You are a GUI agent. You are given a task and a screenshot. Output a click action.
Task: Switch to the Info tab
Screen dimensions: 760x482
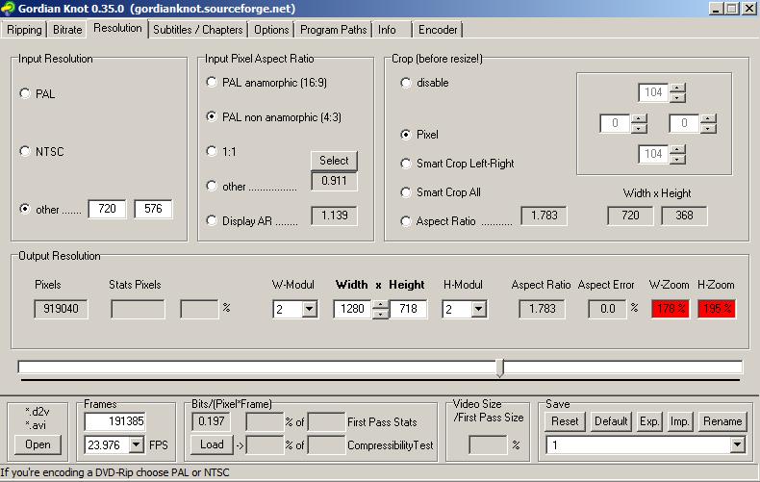[x=387, y=30]
